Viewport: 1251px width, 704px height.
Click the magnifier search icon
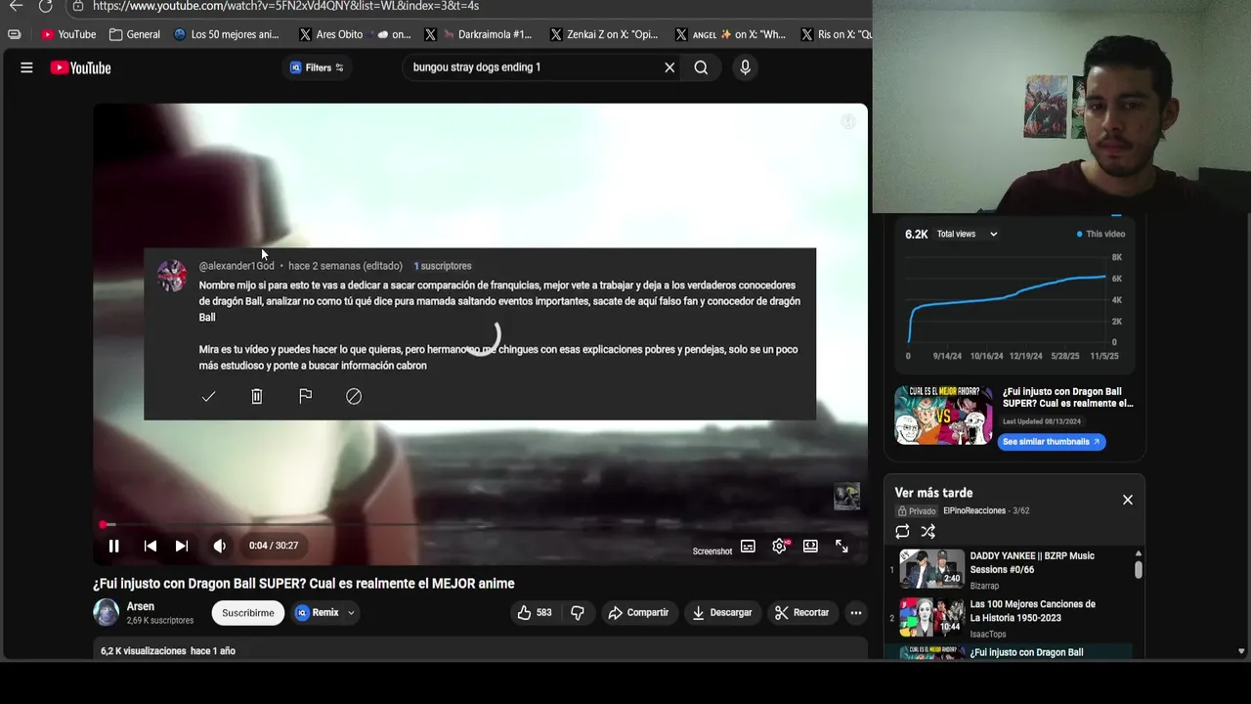[701, 67]
